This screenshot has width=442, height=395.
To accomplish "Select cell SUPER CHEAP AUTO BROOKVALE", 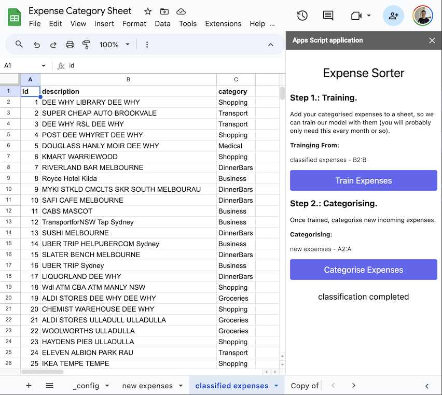I will tap(128, 113).
